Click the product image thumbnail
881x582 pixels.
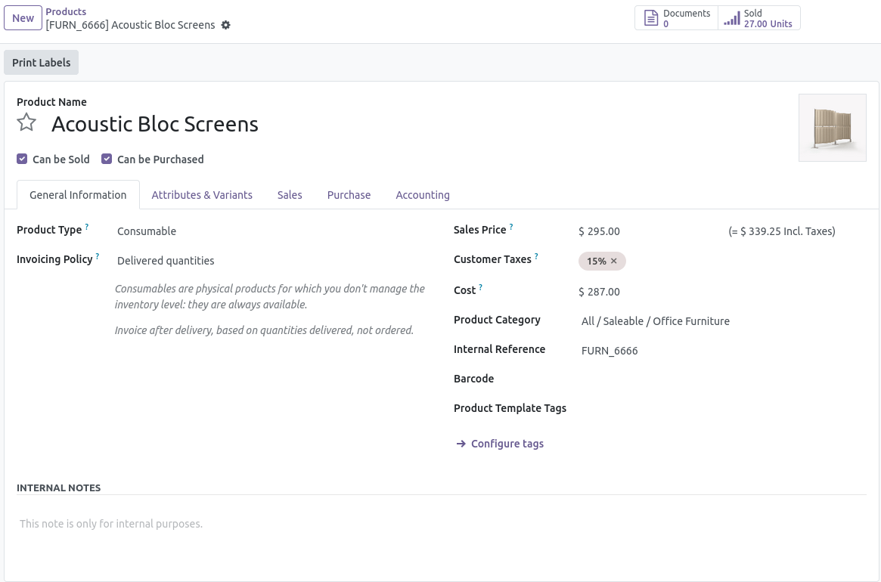point(832,127)
